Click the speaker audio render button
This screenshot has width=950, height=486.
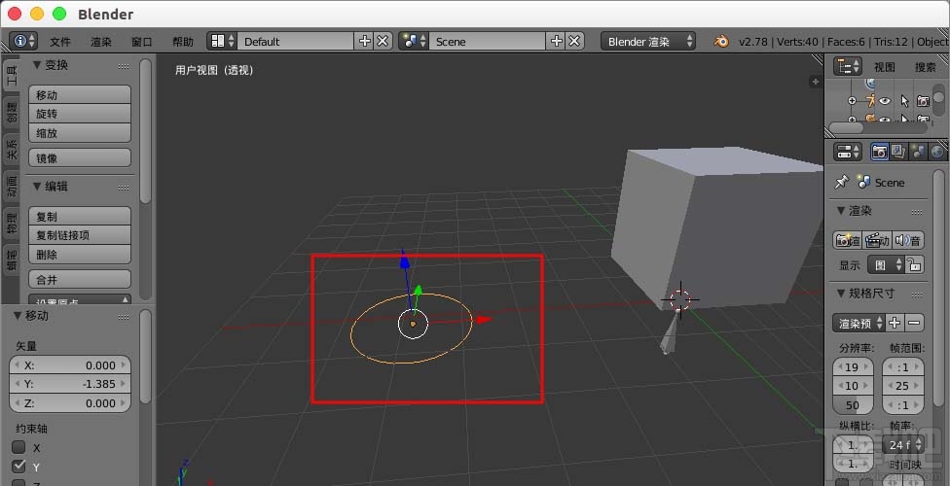tap(907, 241)
